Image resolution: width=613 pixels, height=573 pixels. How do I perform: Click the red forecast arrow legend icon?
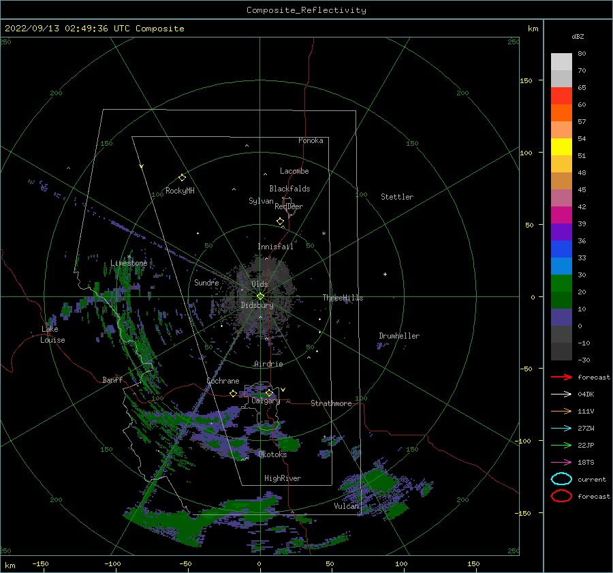(561, 377)
